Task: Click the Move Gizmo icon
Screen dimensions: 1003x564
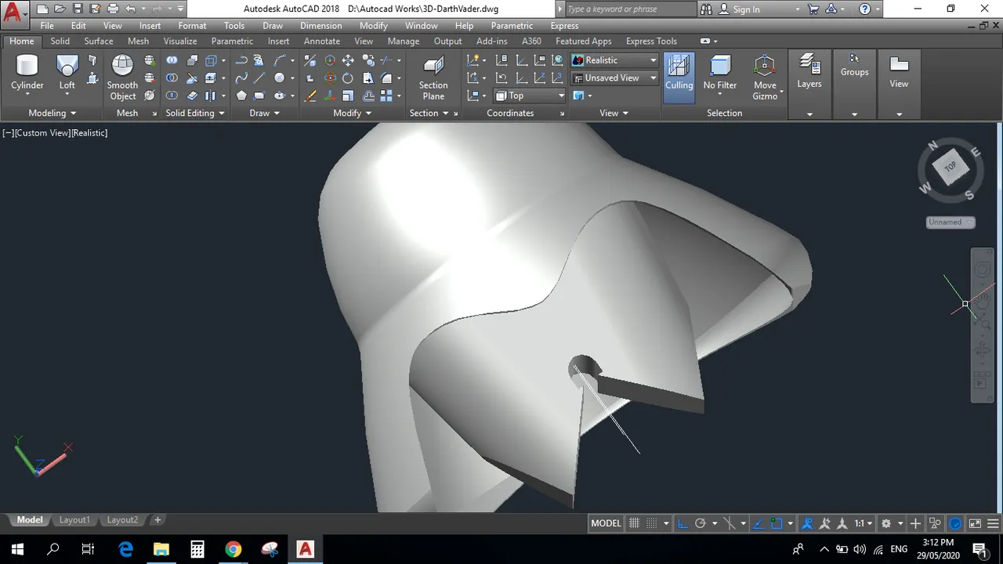Action: pyautogui.click(x=765, y=78)
